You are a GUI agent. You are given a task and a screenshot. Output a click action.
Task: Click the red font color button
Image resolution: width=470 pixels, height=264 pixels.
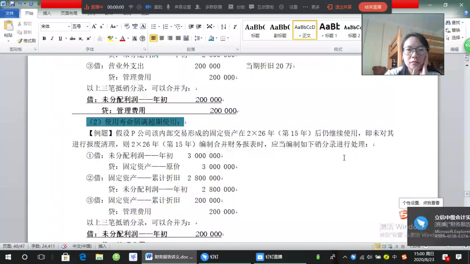coord(122,38)
